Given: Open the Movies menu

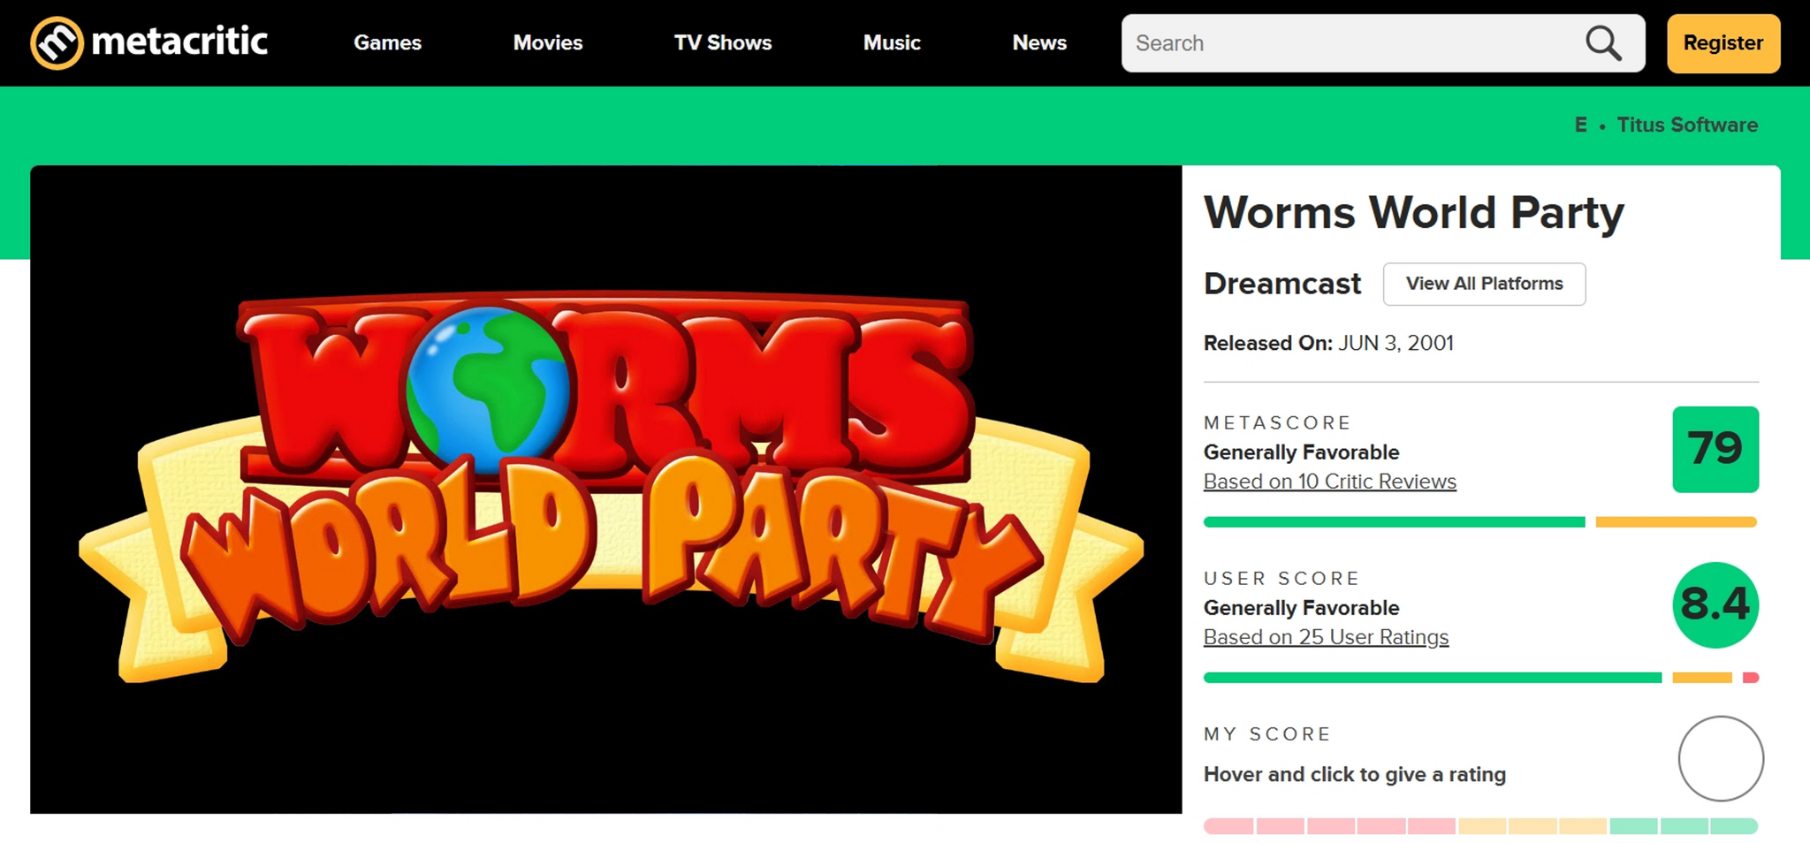Looking at the screenshot, I should pyautogui.click(x=548, y=42).
